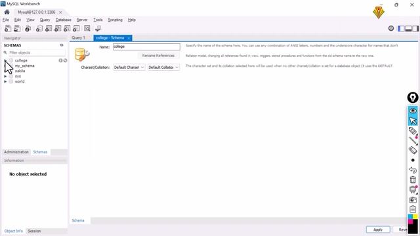Toggle the left sidebar panel view

401,28
